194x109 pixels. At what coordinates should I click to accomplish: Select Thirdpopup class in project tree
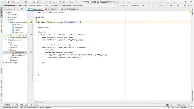pos(18,32)
